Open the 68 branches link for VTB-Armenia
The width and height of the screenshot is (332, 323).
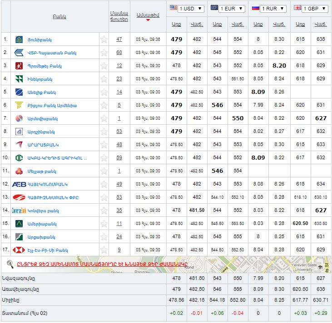pos(119,53)
